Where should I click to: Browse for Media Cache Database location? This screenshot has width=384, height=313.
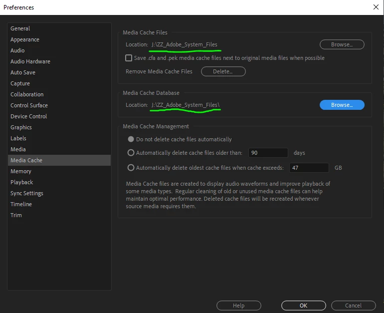point(342,105)
